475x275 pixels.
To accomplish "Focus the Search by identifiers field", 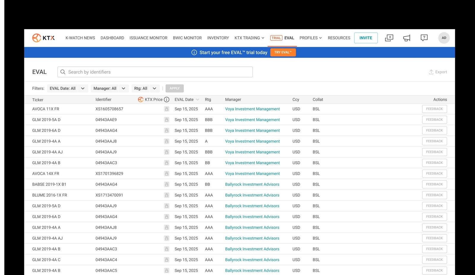I will (x=155, y=72).
